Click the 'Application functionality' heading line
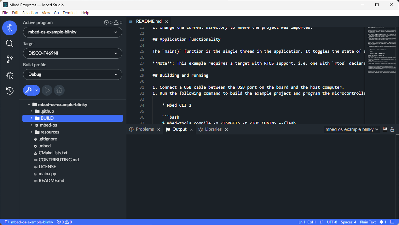399x225 pixels. point(186,39)
